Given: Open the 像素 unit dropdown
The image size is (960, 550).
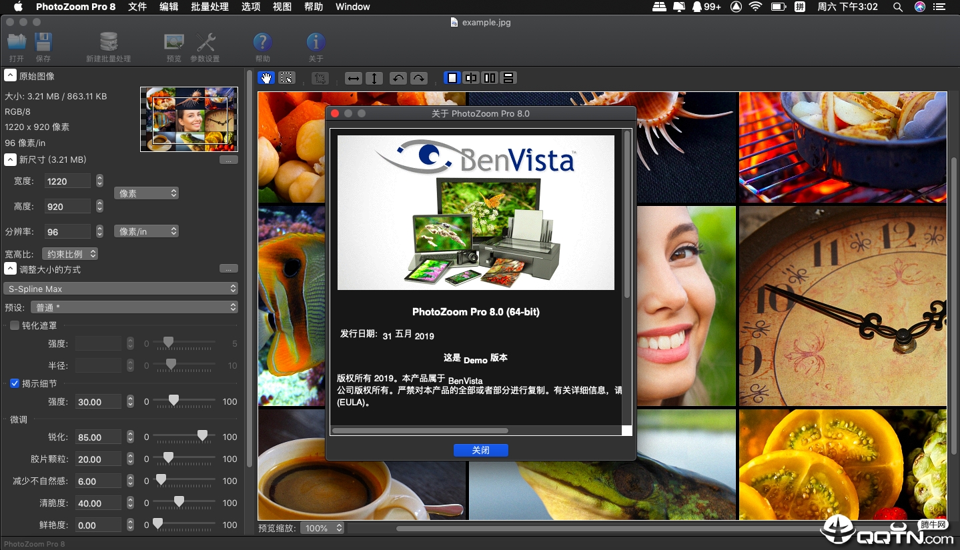Looking at the screenshot, I should click(146, 193).
